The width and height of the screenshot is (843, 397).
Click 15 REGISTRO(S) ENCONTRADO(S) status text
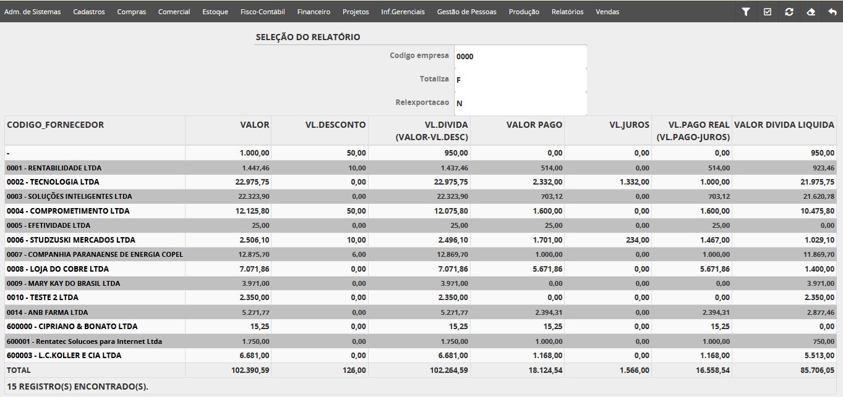pyautogui.click(x=78, y=387)
